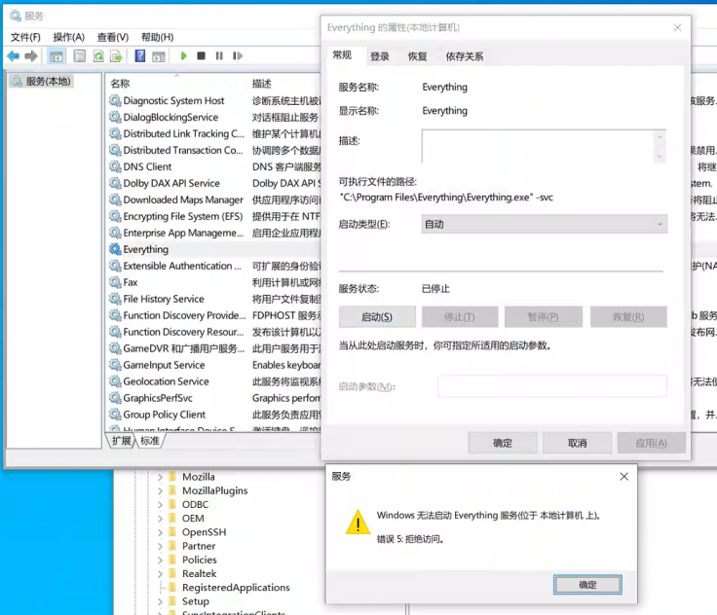Click the Realtek folder icon
The image size is (717, 615).
(172, 573)
